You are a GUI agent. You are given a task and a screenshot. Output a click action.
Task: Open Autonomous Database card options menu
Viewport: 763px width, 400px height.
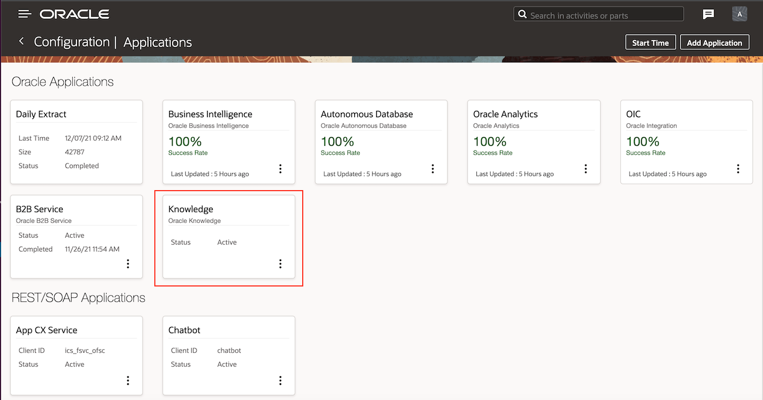coord(433,169)
